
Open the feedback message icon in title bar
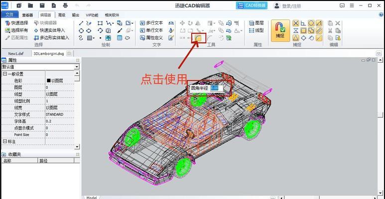[x=342, y=5]
